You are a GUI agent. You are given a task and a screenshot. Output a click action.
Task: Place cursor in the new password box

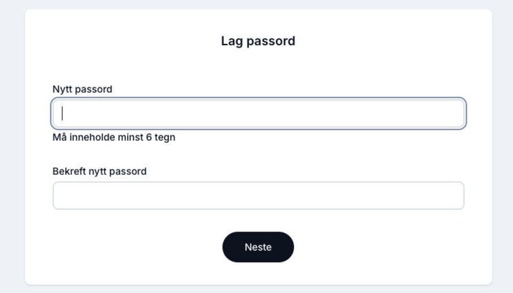tap(258, 113)
